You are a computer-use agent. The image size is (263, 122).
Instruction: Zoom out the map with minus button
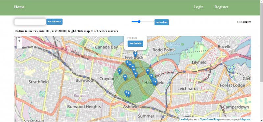19,46
